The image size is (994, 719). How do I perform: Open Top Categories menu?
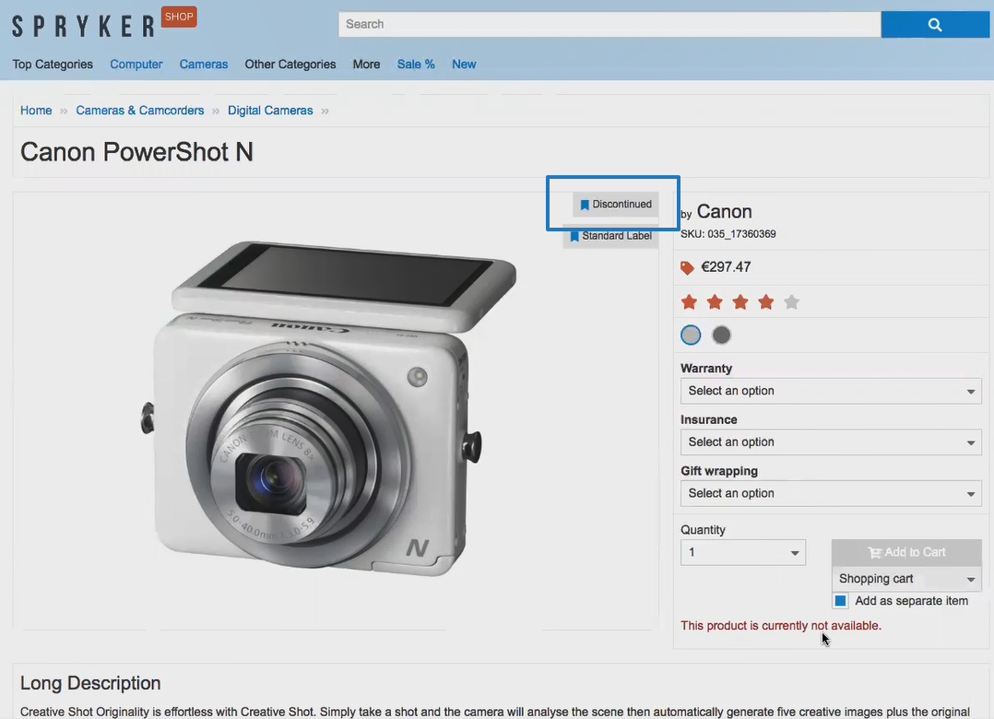click(53, 64)
